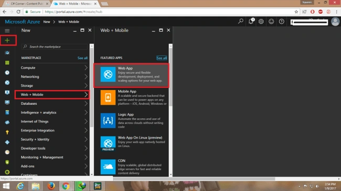The image size is (341, 191).
Task: Click the horizontal scrollbar at the bottom
Action: point(194,179)
